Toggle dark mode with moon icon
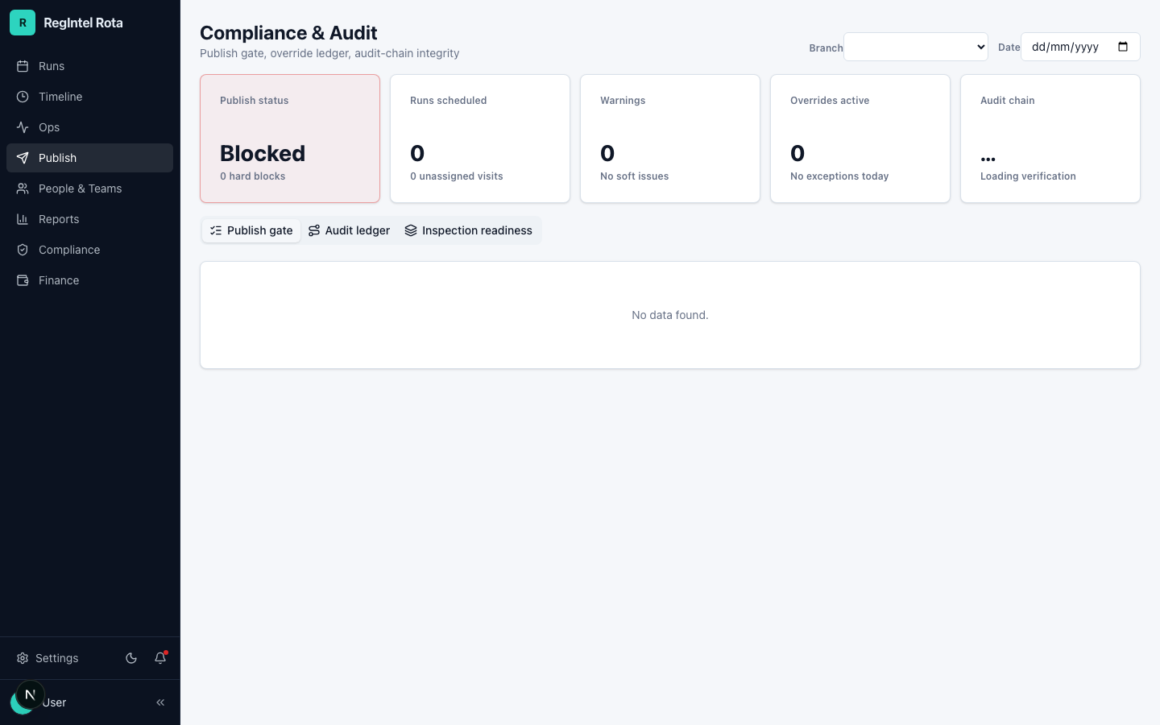The width and height of the screenshot is (1160, 725). (131, 658)
